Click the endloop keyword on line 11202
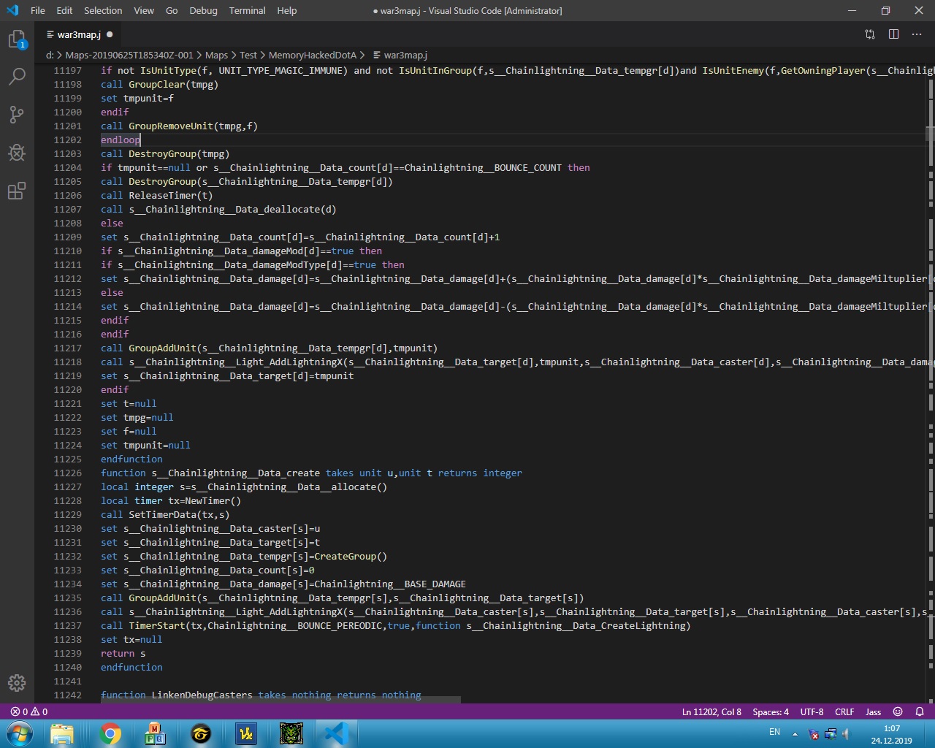The image size is (935, 748). click(120, 140)
